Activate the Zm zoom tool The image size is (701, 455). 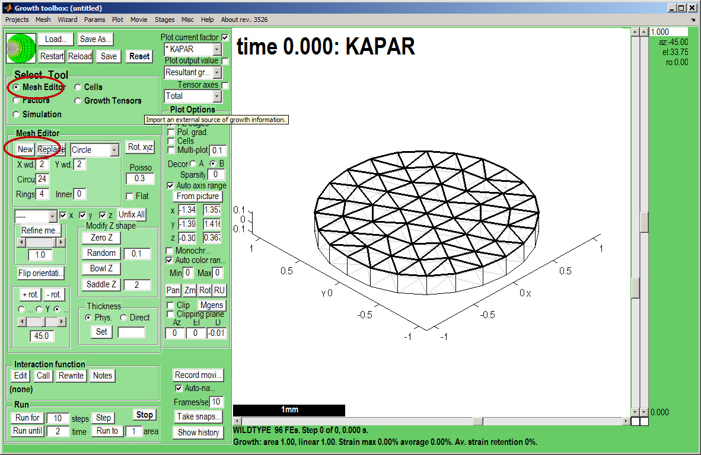point(189,290)
